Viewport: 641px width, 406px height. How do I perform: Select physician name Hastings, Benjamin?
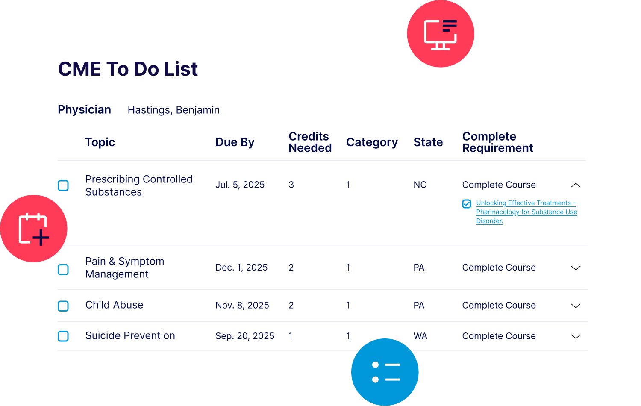[x=173, y=110]
